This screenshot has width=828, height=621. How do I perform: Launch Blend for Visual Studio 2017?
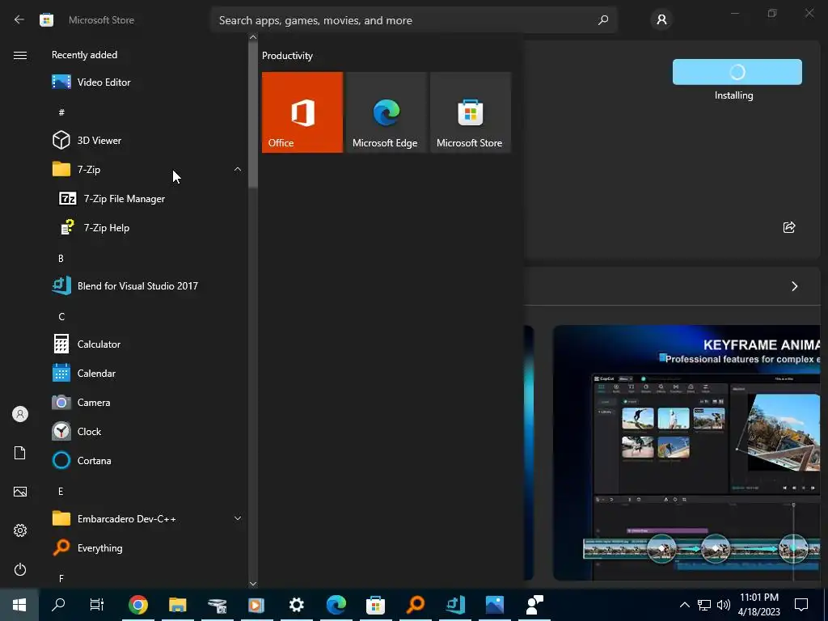coord(148,286)
